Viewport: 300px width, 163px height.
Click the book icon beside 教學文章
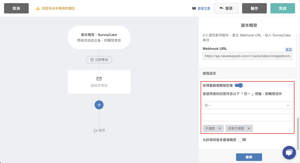coord(194,8)
